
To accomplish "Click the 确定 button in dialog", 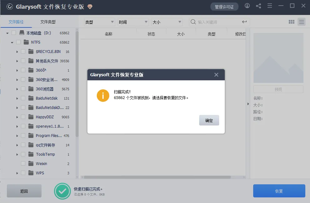I will click(209, 120).
